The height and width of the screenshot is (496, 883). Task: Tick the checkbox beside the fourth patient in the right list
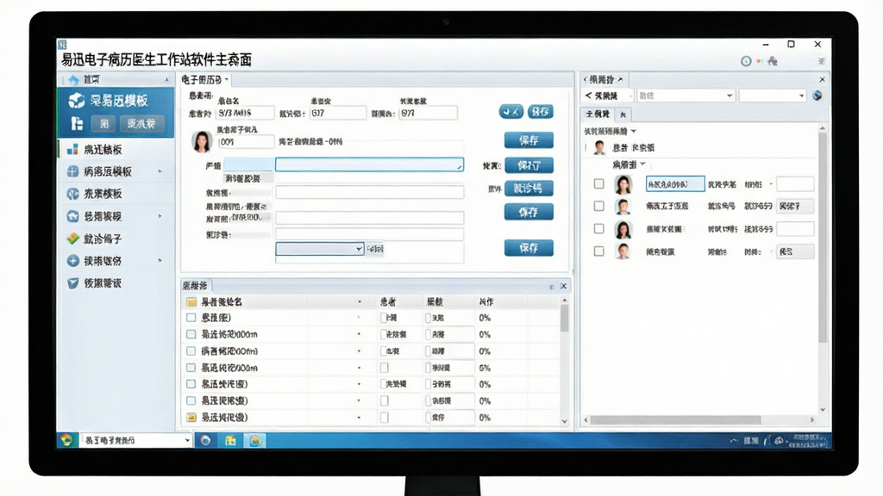point(599,251)
